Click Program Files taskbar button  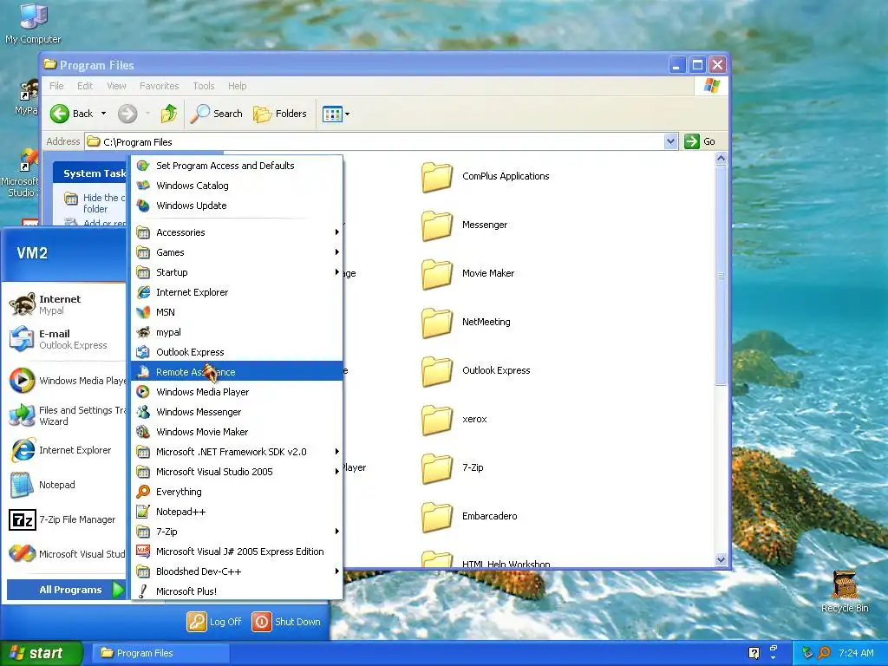point(160,653)
